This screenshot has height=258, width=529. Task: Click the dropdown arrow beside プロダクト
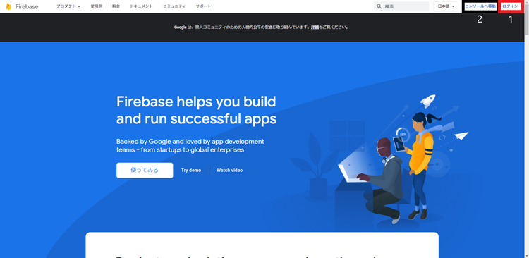click(x=79, y=6)
